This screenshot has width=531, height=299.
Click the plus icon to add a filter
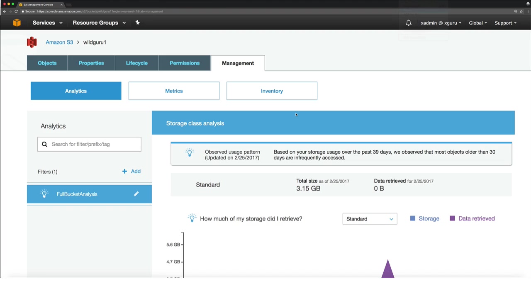click(124, 171)
